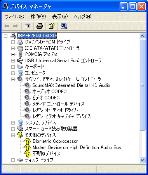148x175 pixels.
Task: Minimize the デバイス マネージャ window
Action: pyautogui.click(x=124, y=7)
